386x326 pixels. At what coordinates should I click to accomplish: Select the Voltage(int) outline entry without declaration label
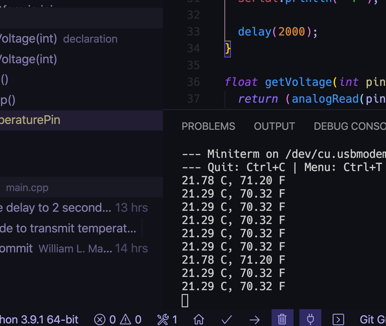[x=81, y=59]
